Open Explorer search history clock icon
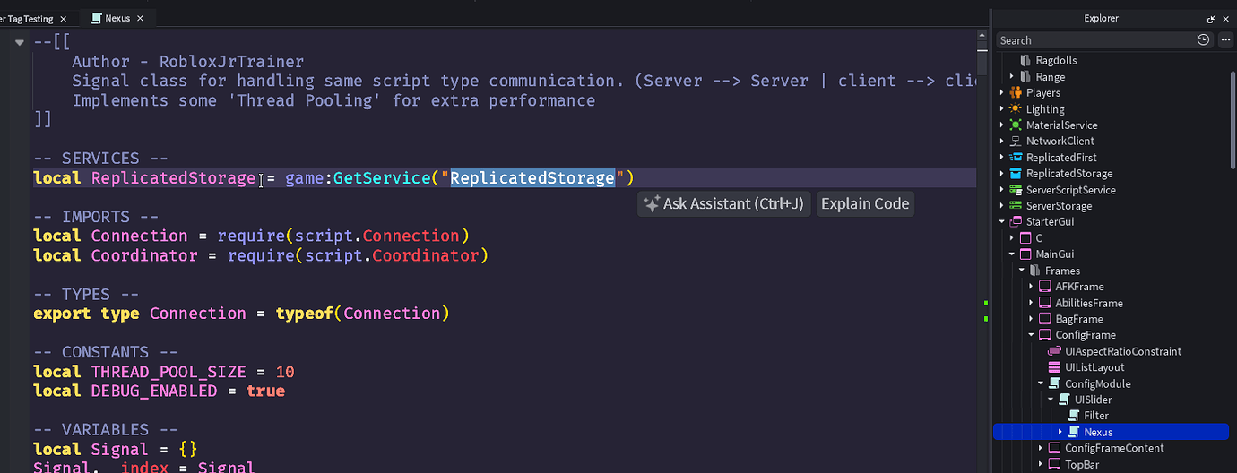This screenshot has height=473, width=1237. (x=1203, y=40)
